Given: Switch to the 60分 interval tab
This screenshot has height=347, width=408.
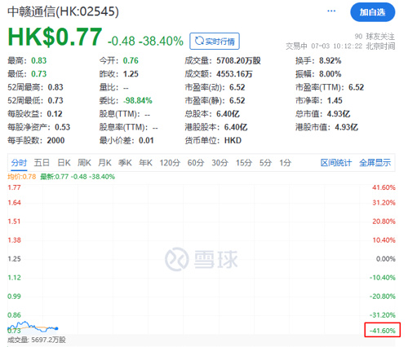Looking at the screenshot, I should pyautogui.click(x=196, y=163).
